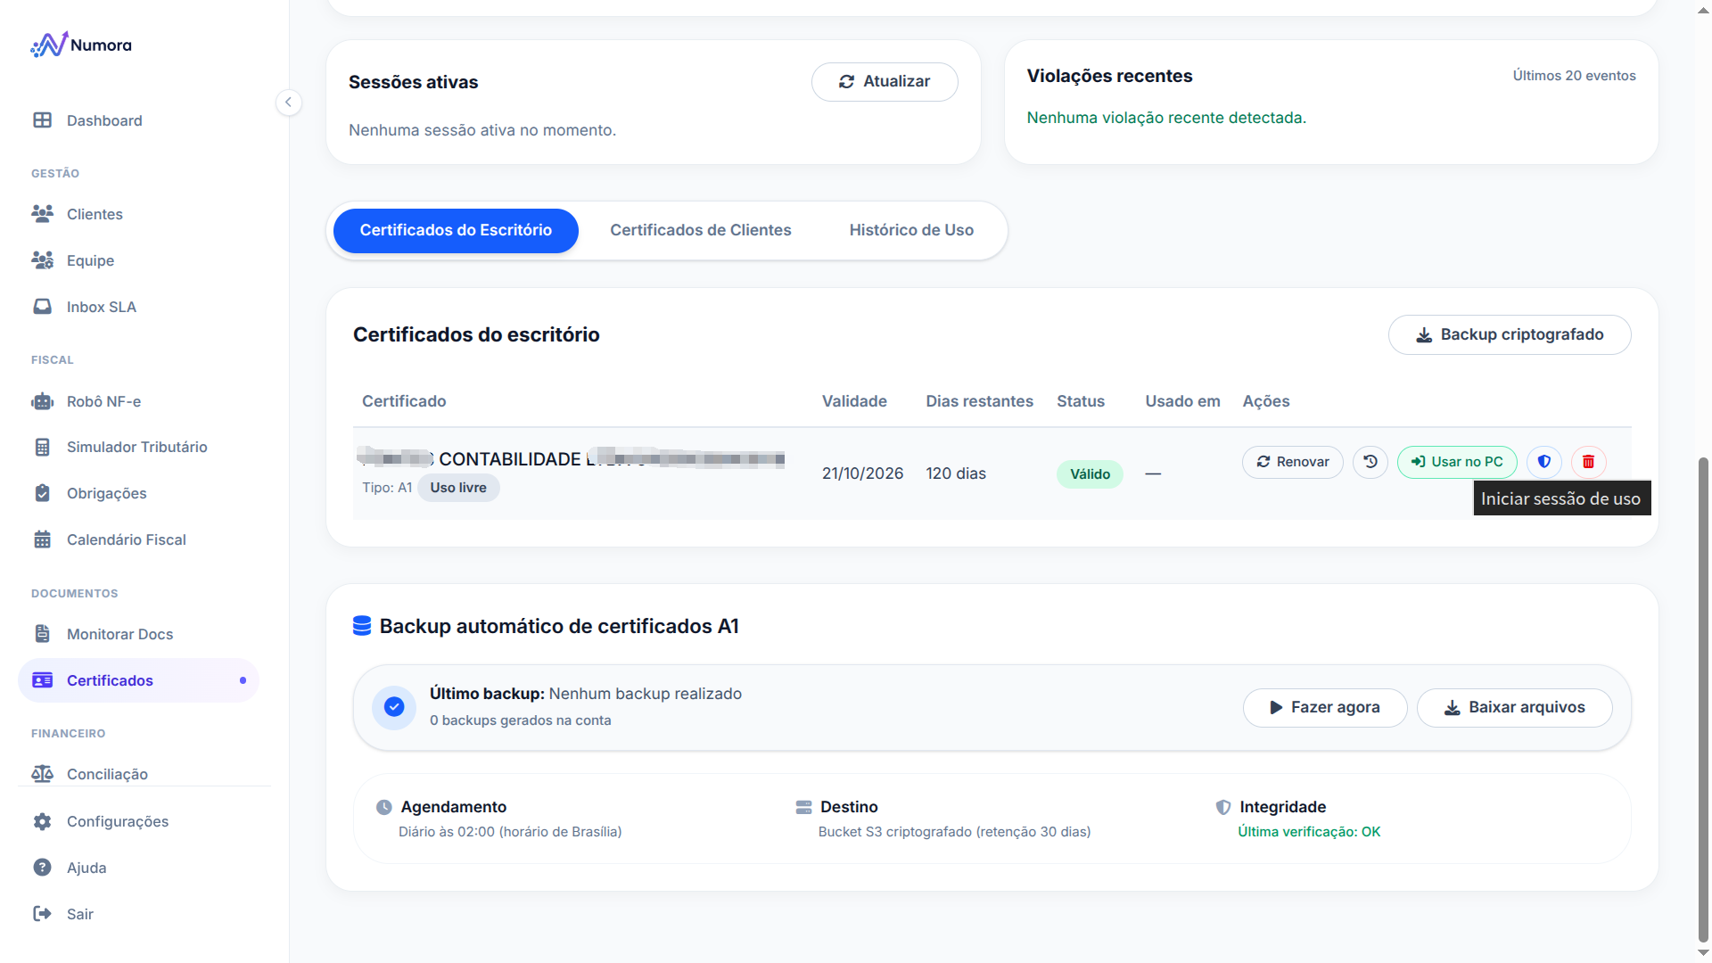Image resolution: width=1712 pixels, height=963 pixels.
Task: Click the history clock icon button
Action: click(x=1370, y=462)
